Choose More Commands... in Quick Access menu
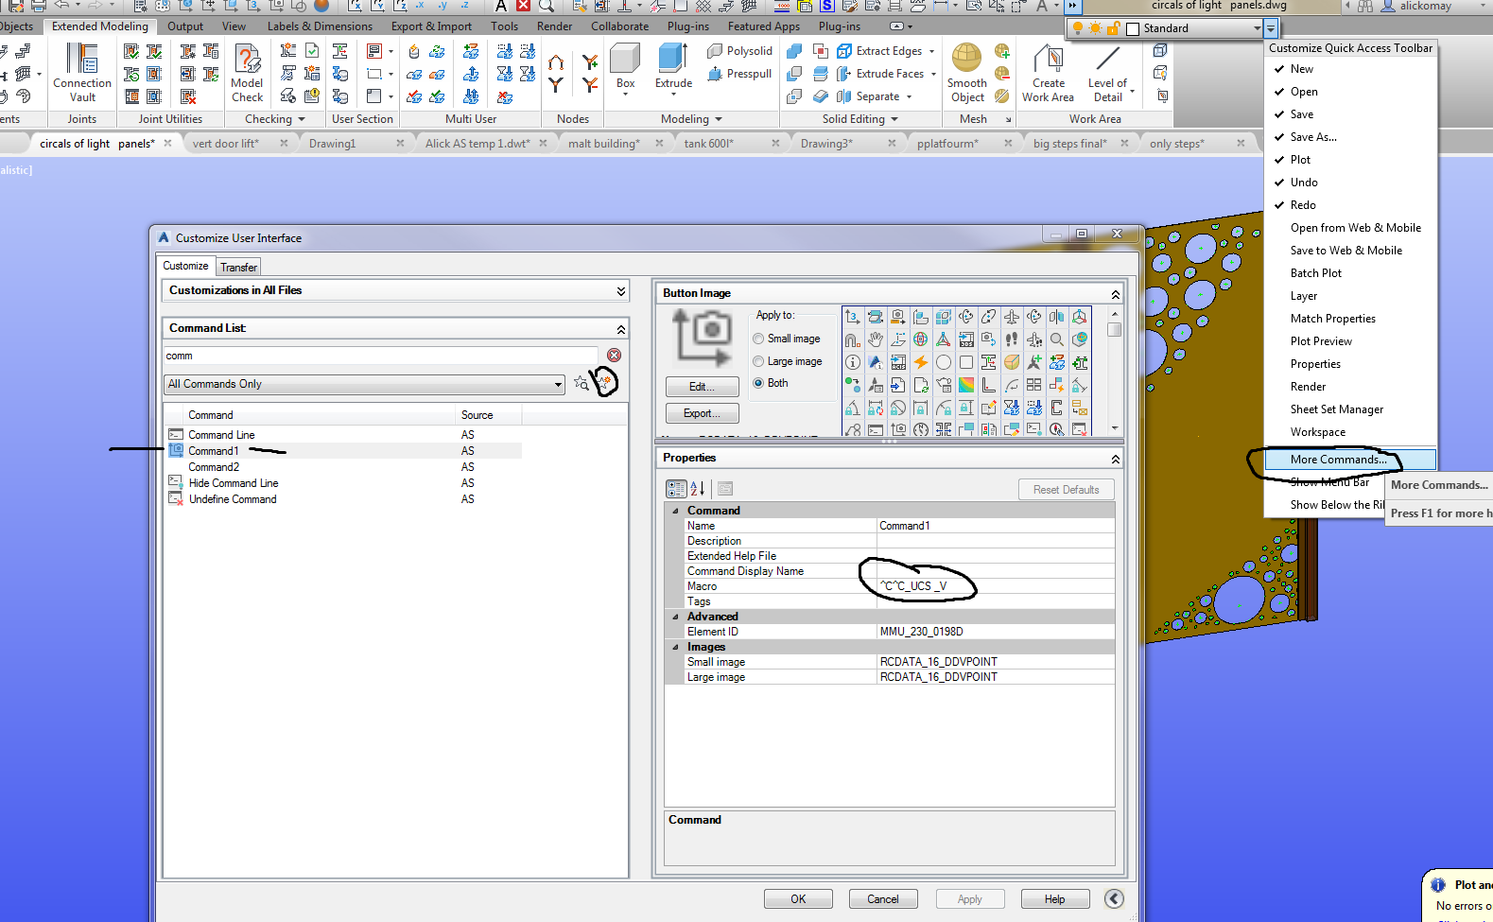Screen dimensions: 1493x922 (1350, 460)
